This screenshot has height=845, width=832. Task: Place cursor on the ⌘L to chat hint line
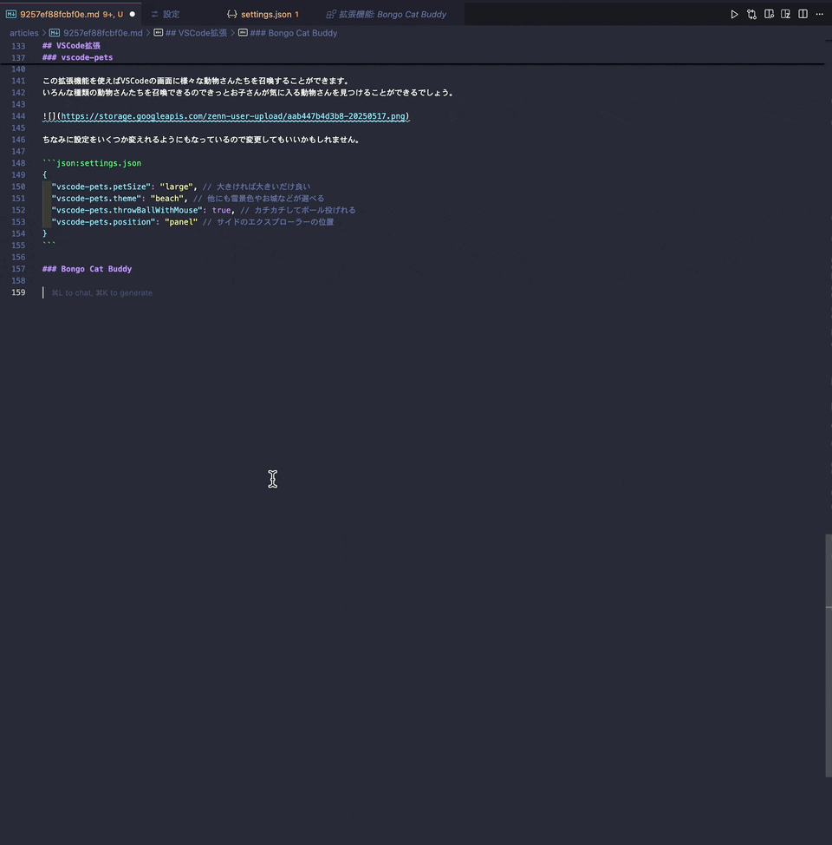[x=101, y=293]
